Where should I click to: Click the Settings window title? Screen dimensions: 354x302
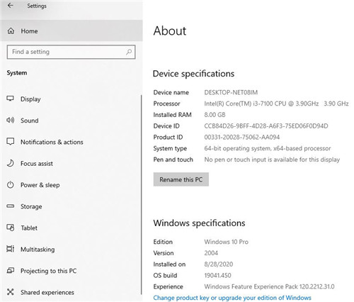[37, 6]
